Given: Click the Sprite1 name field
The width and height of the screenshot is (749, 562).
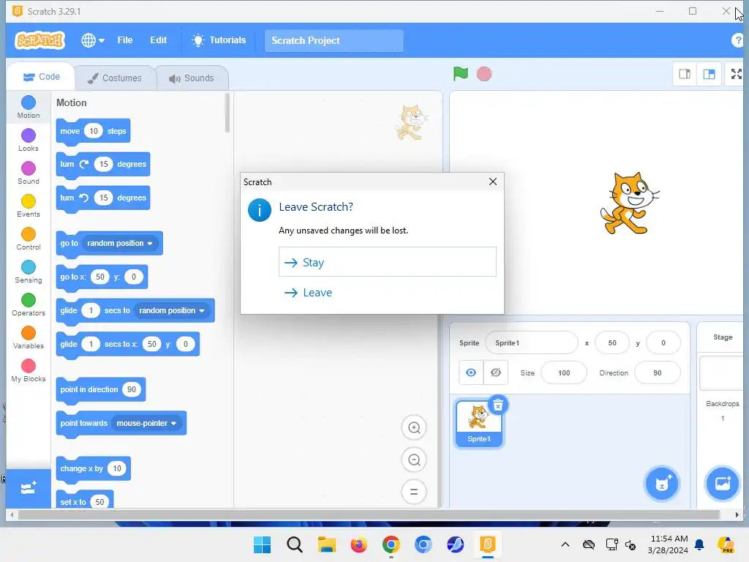Looking at the screenshot, I should coord(531,342).
